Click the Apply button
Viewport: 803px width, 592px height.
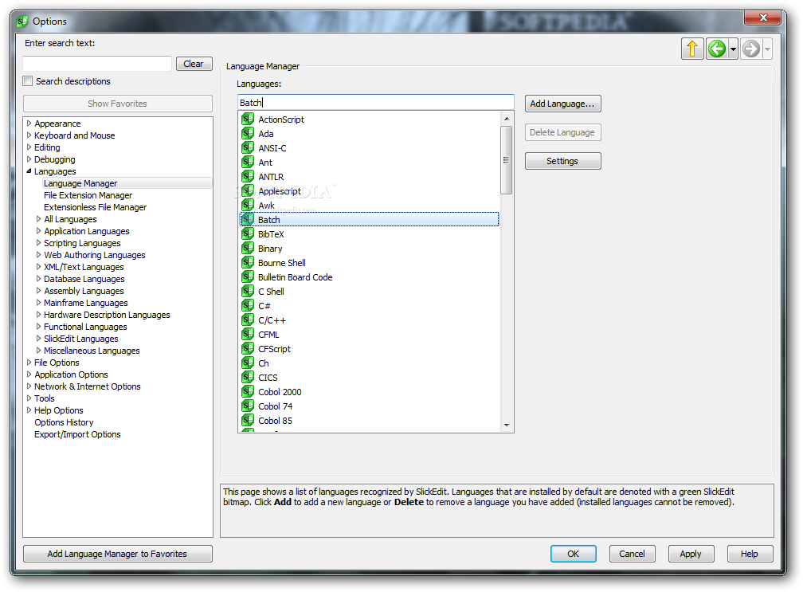coord(691,554)
